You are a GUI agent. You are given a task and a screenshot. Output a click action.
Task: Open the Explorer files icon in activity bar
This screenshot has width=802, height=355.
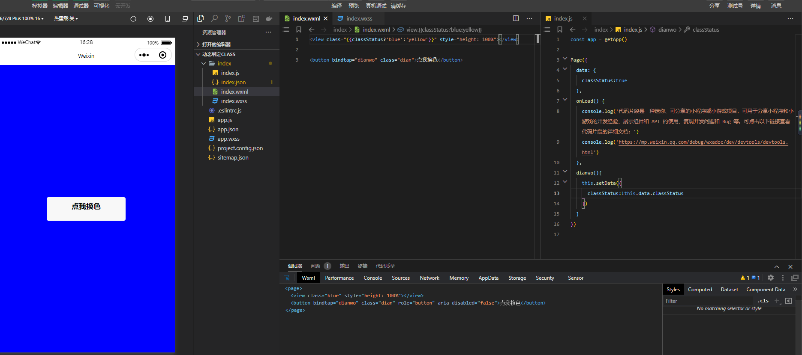(x=201, y=18)
